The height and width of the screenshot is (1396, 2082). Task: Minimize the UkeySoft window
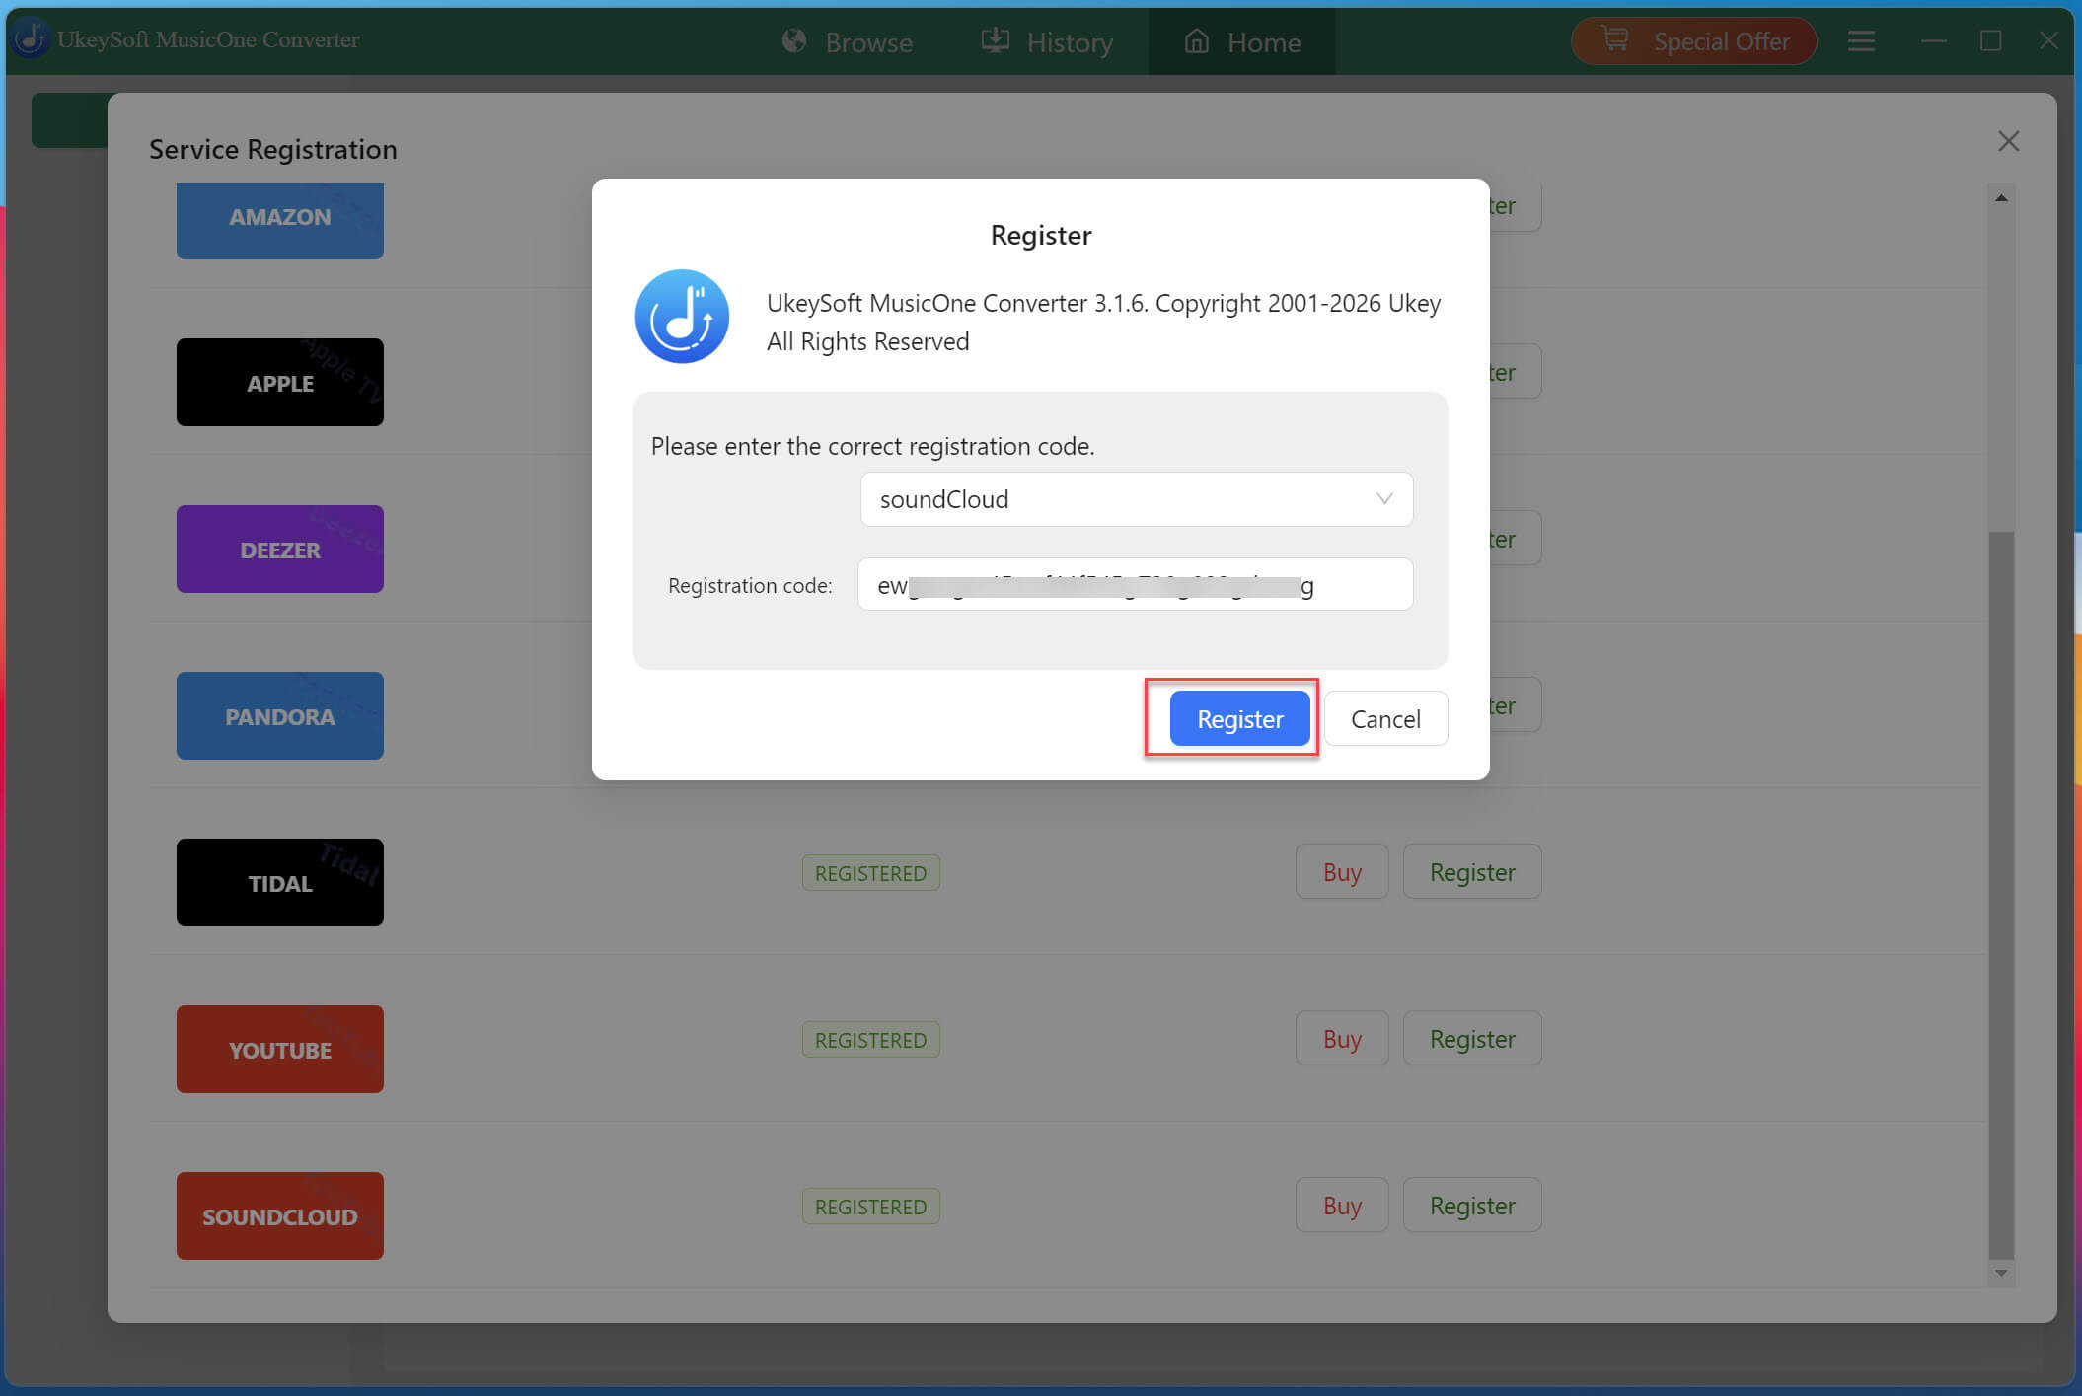[1933, 41]
